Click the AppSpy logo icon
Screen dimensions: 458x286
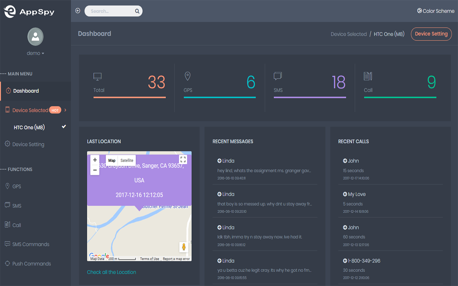[x=10, y=11]
